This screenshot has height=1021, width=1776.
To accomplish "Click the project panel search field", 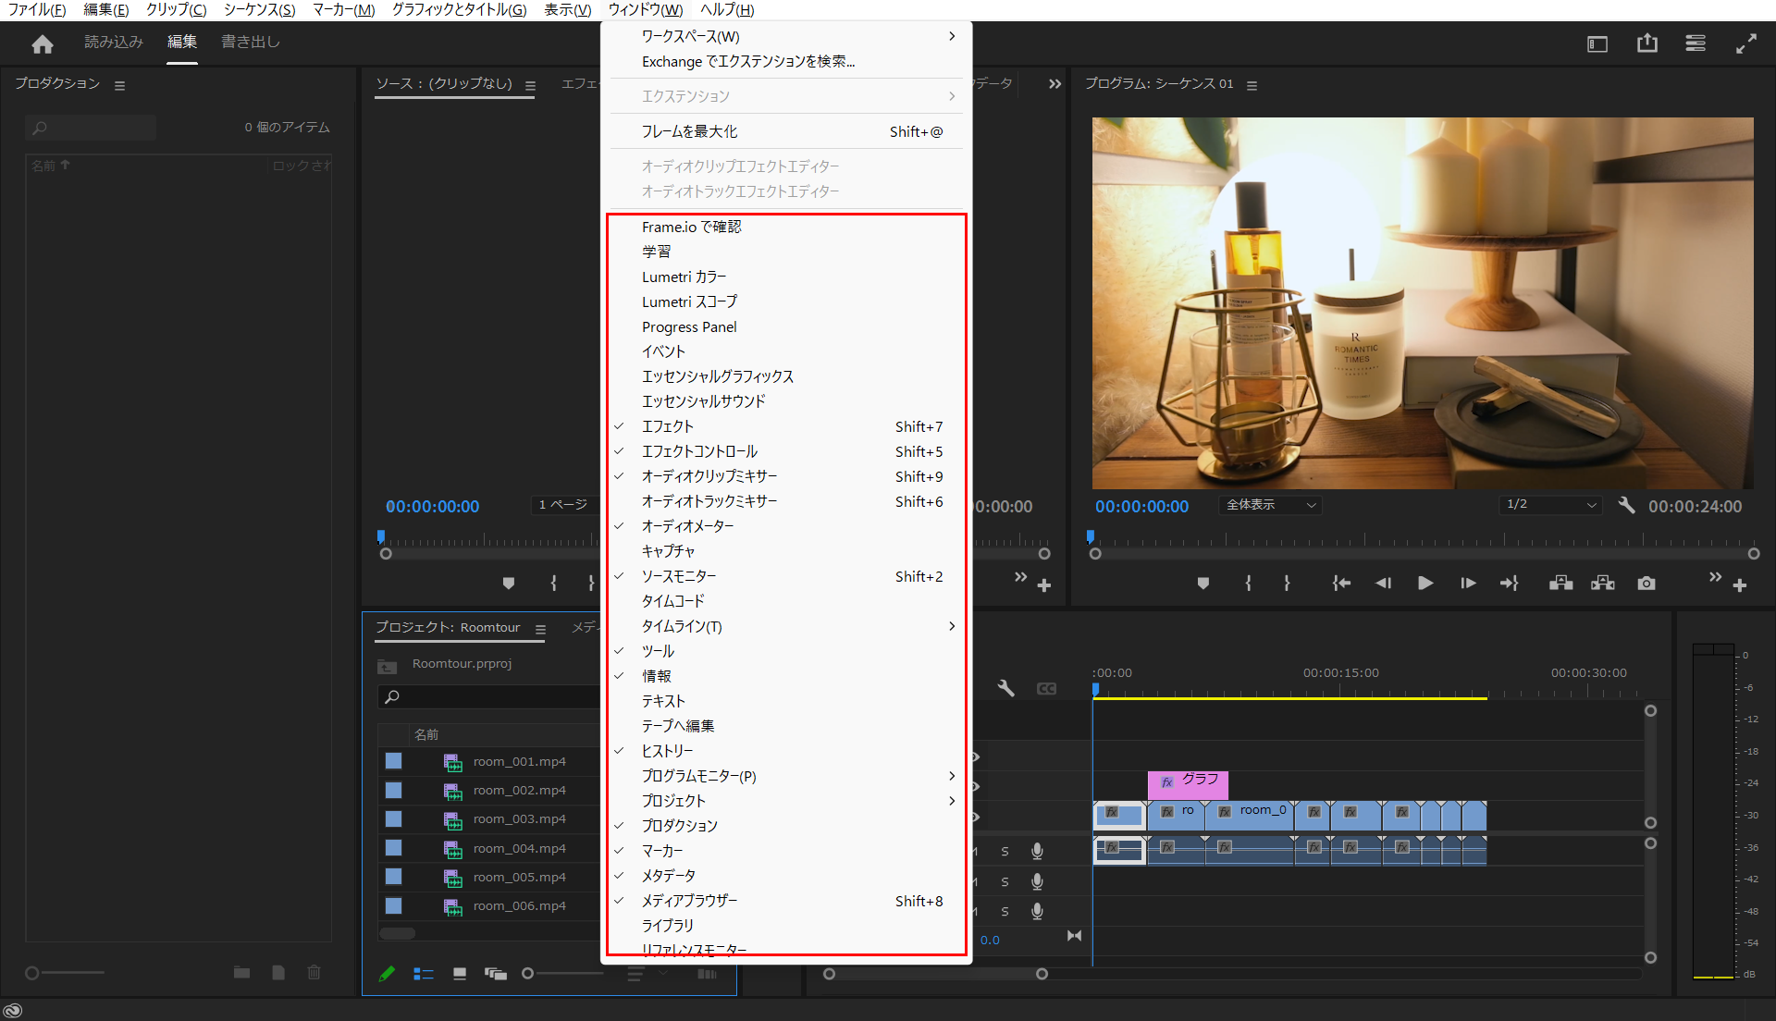I will [x=488, y=696].
